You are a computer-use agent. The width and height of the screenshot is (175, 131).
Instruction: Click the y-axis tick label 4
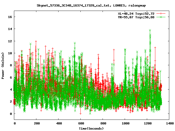tap(11, 90)
